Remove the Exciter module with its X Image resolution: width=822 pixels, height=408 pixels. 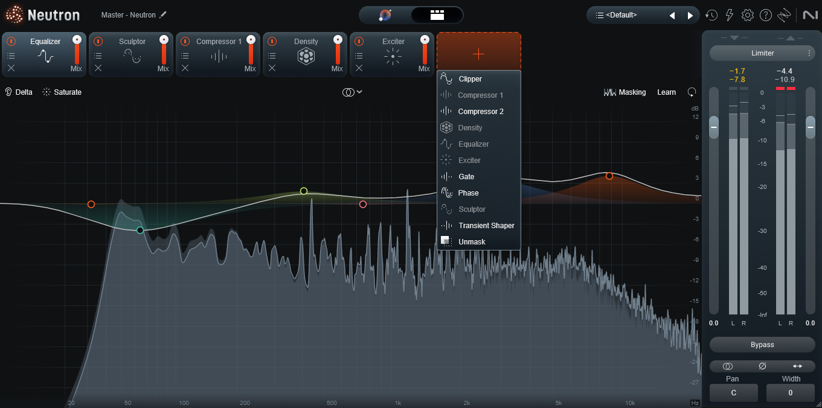(359, 68)
